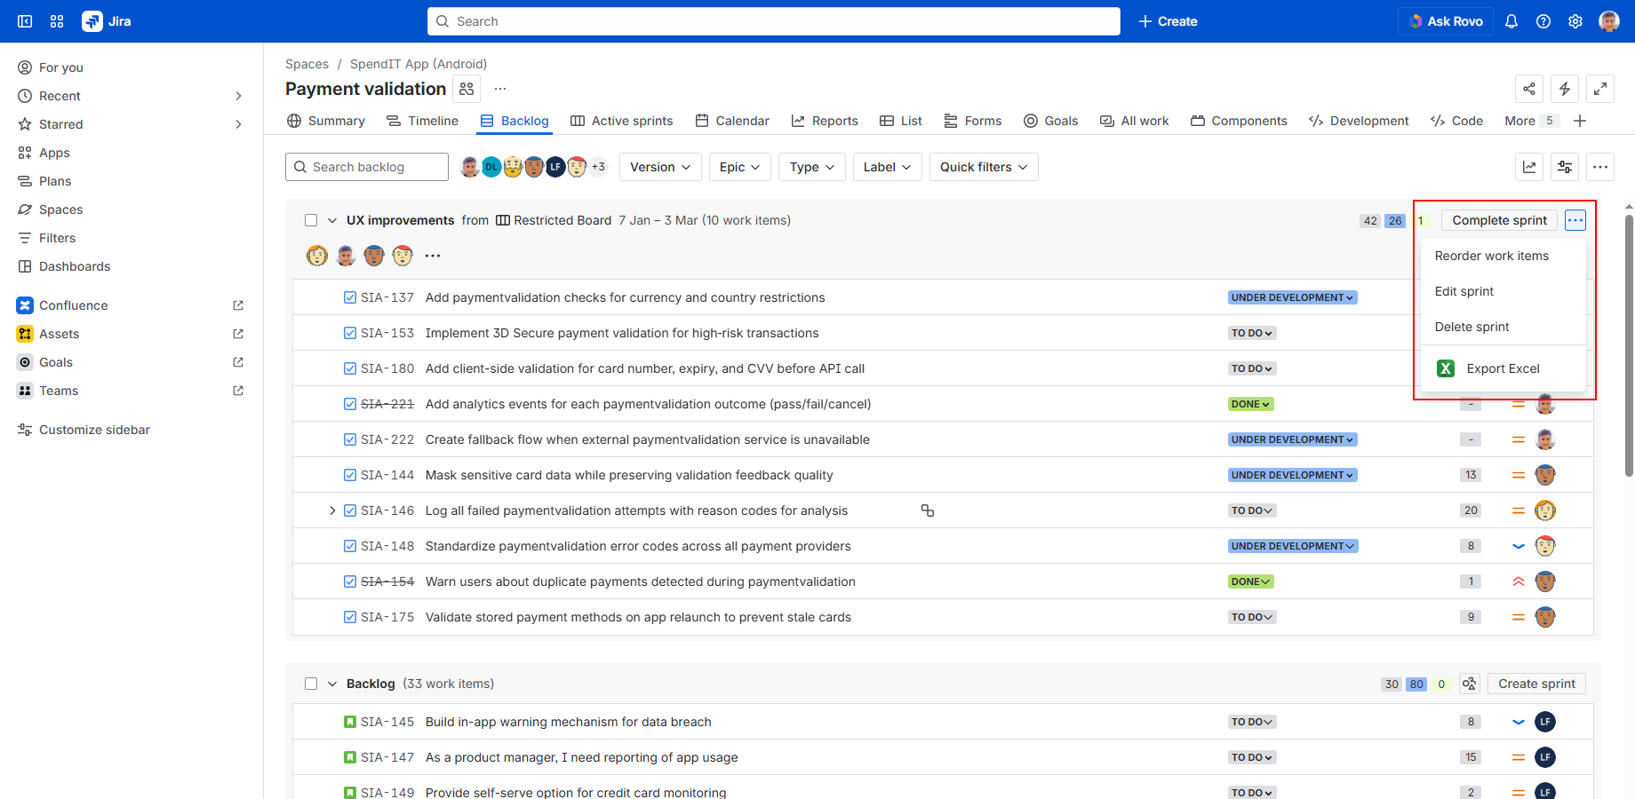This screenshot has height=799, width=1635.
Task: Switch to the Timeline tab
Action: (x=423, y=121)
